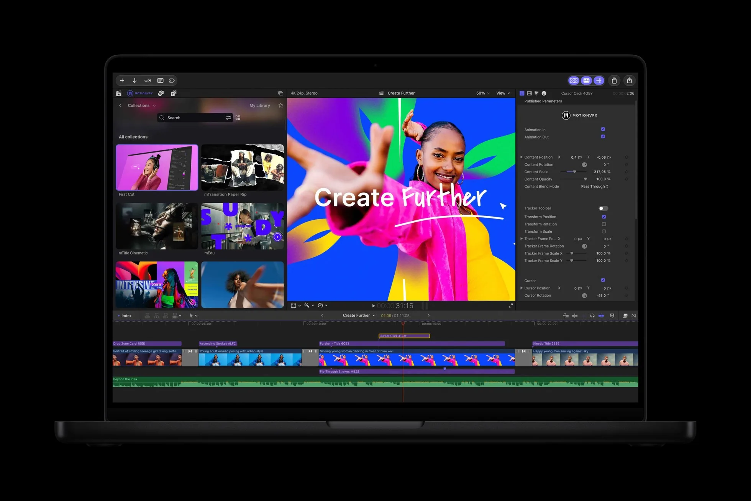Open the libraries clapperboard sidebar icon

click(119, 93)
